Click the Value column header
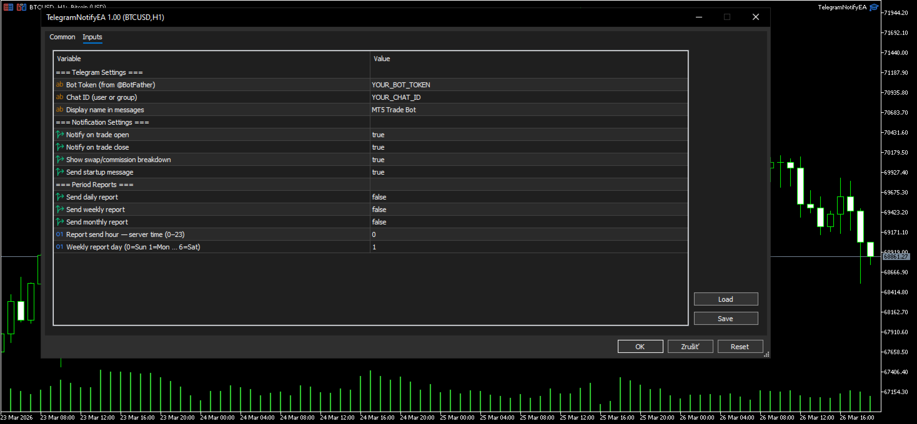917x424 pixels. click(x=529, y=59)
